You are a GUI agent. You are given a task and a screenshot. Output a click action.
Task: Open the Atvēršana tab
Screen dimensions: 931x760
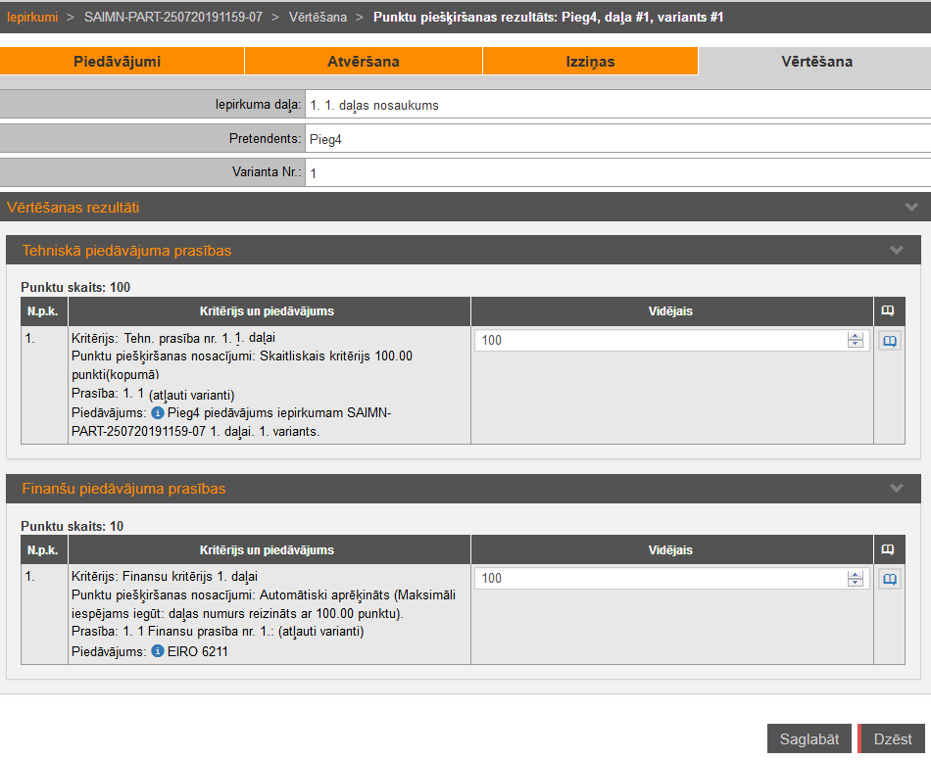(x=363, y=62)
